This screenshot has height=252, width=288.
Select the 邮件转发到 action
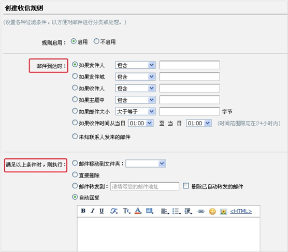click(x=75, y=186)
